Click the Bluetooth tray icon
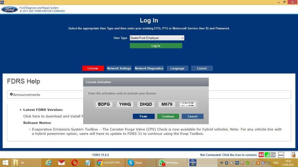This screenshot has width=298, height=167. coord(226,163)
